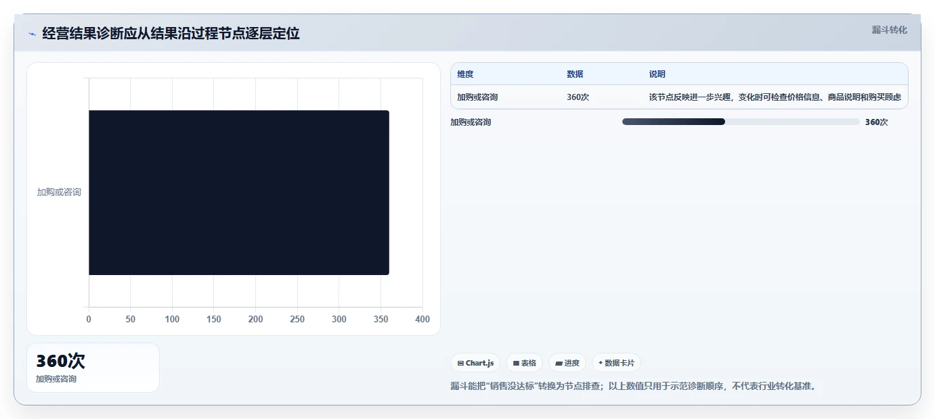Click the 维度 column header
The width and height of the screenshot is (935, 419).
pos(465,74)
